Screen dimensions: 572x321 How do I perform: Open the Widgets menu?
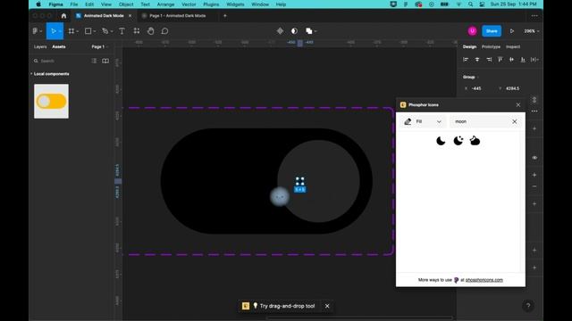click(x=235, y=4)
